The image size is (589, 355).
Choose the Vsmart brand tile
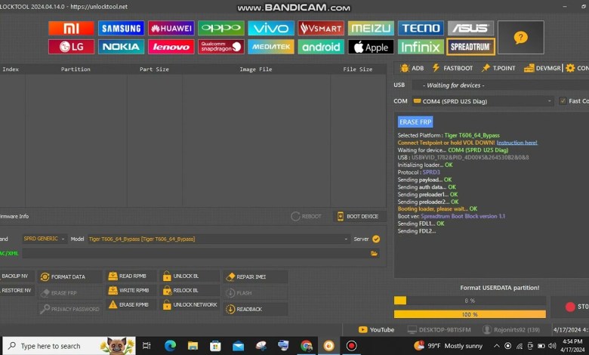(x=321, y=28)
